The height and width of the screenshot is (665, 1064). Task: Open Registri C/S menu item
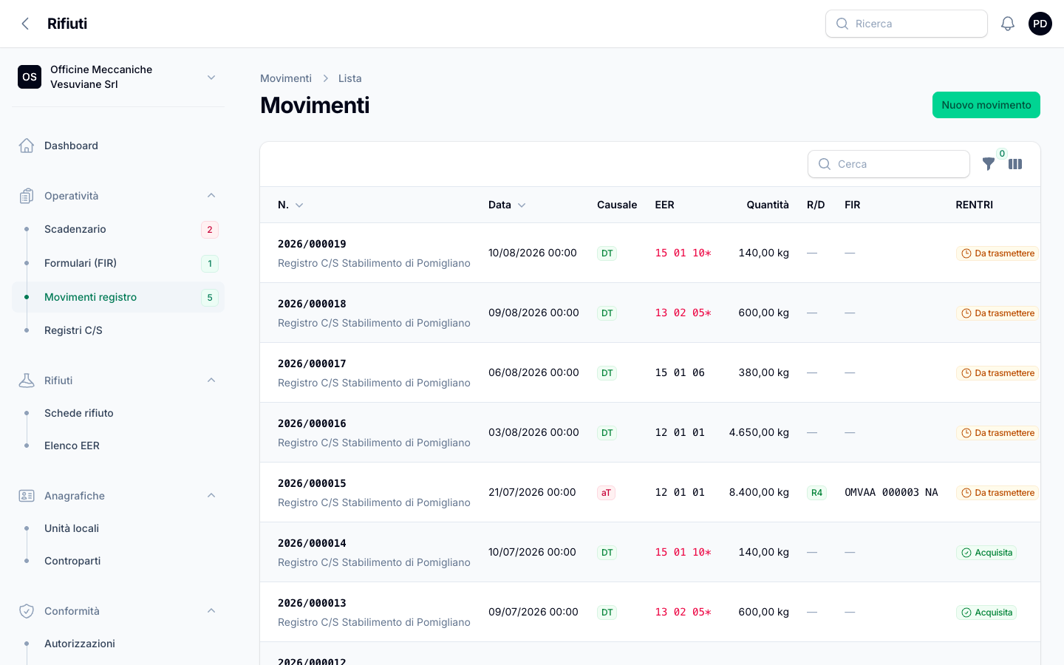pos(118,330)
